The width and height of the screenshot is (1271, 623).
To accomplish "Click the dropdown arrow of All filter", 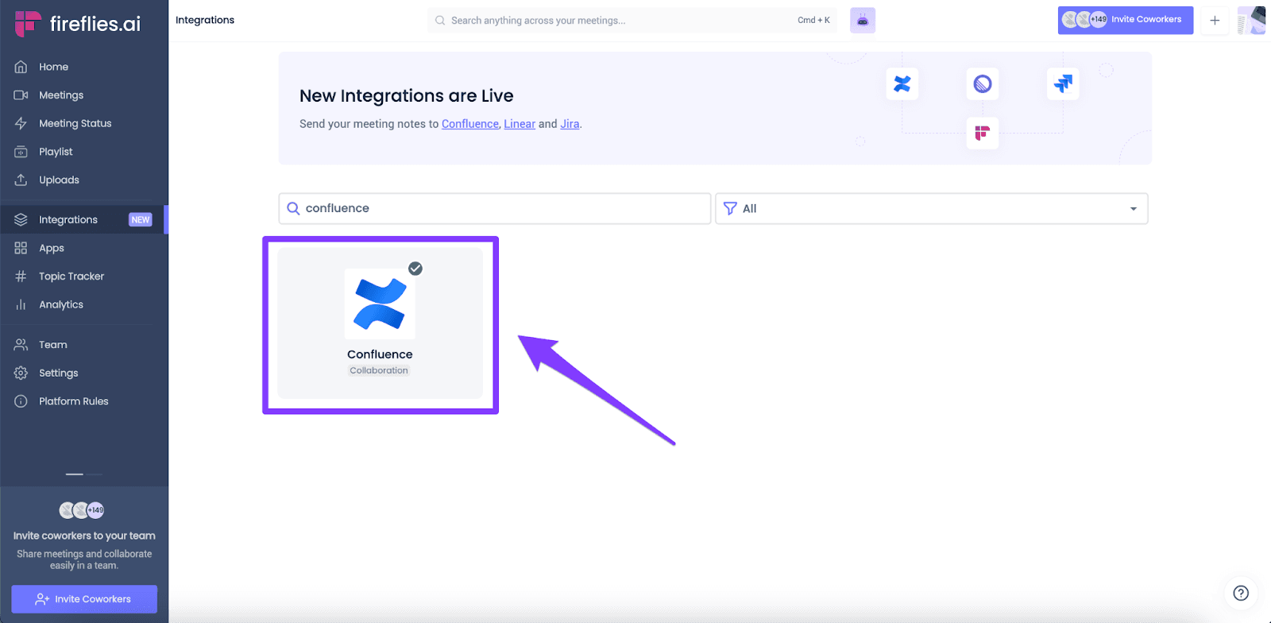I will click(1134, 209).
